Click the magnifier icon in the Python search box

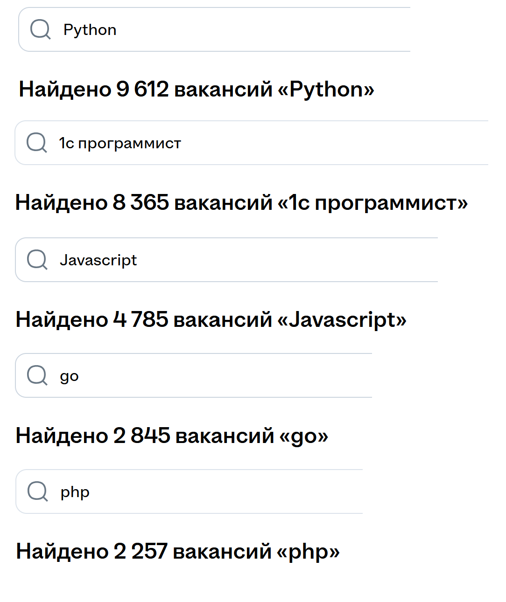click(x=40, y=30)
